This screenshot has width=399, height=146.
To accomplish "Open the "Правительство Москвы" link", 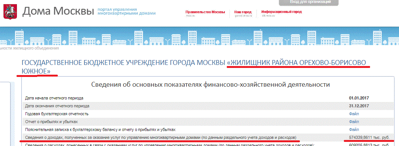I will coord(205,12).
